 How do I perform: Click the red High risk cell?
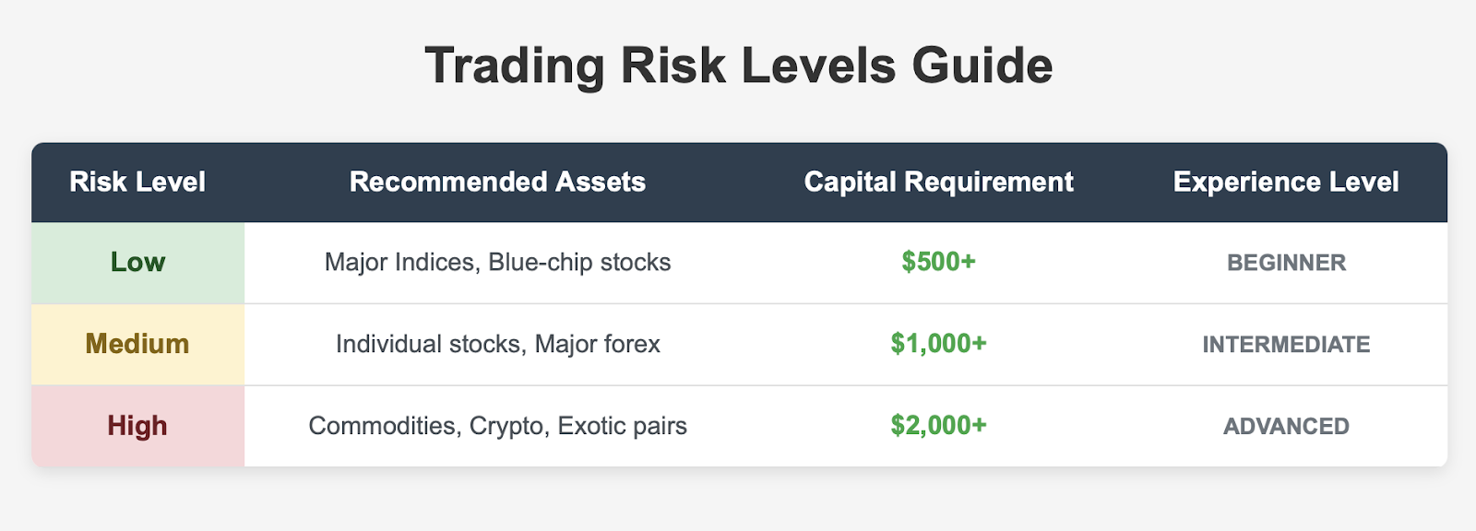pyautogui.click(x=137, y=426)
